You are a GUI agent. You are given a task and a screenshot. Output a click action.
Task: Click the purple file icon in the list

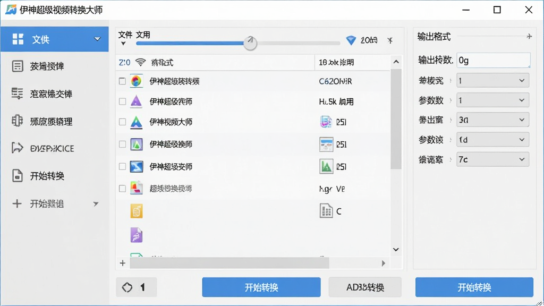[137, 235]
